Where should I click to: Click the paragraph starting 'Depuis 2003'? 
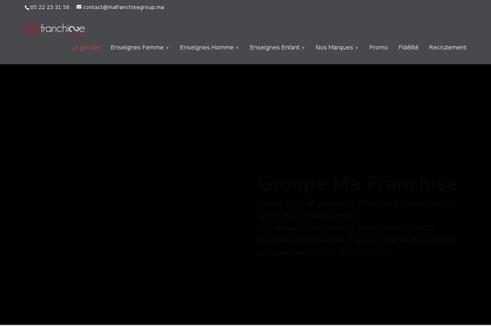coord(355,209)
